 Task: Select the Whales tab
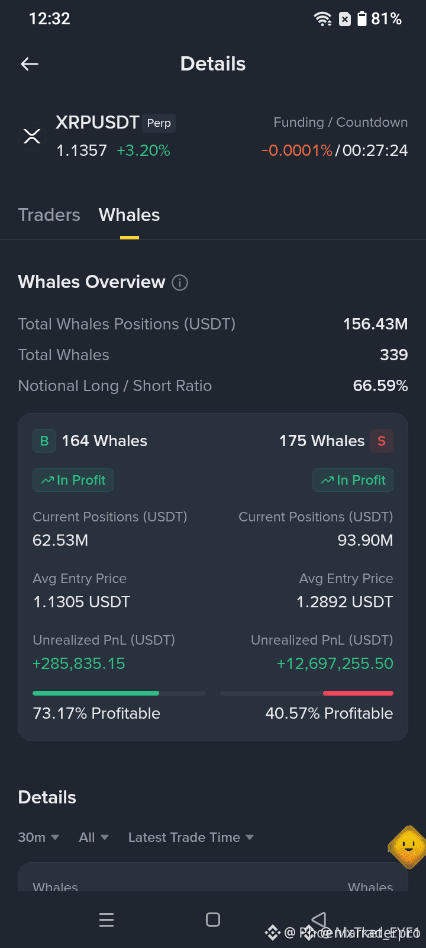coord(129,214)
